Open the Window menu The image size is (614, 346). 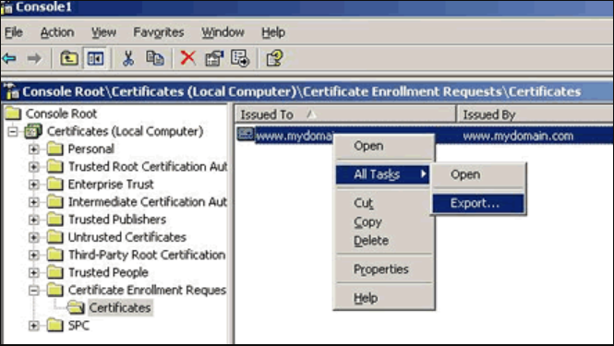(x=223, y=32)
